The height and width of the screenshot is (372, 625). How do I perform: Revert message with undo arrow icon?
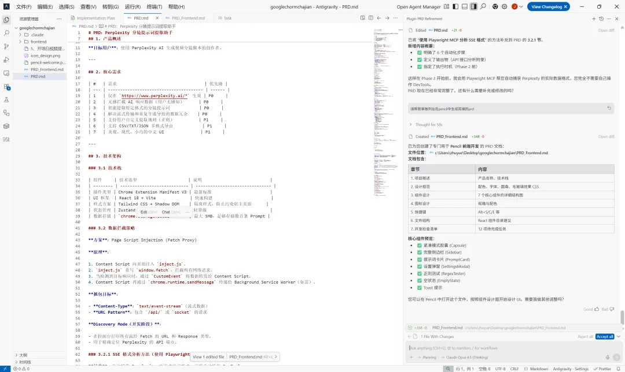tap(609, 108)
